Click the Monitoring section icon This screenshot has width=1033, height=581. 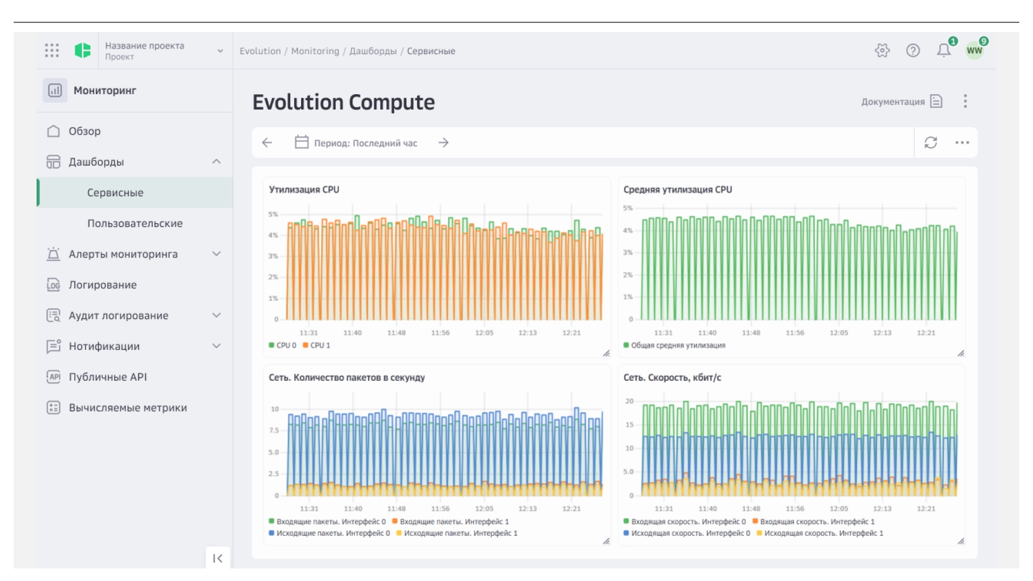point(55,90)
